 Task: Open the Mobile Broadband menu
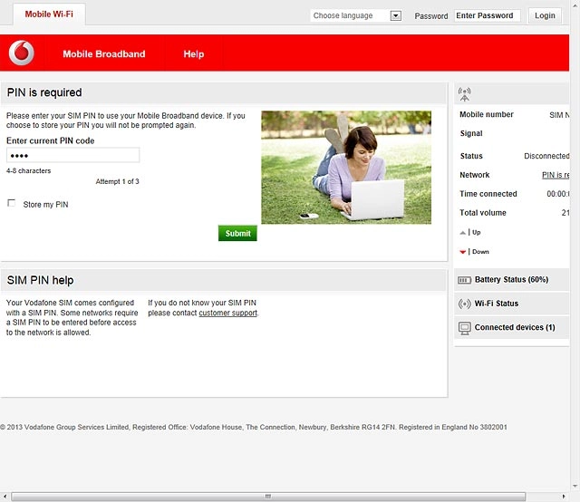pyautogui.click(x=104, y=54)
